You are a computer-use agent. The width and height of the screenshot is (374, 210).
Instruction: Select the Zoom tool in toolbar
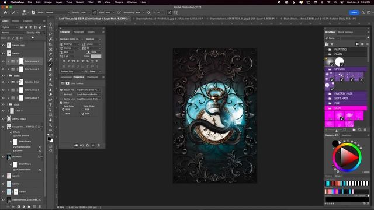[50, 125]
